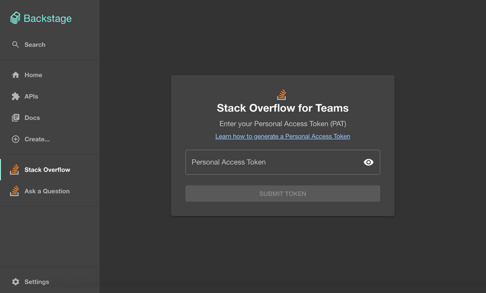This screenshot has width=486, height=293.
Task: Click the Backstage title text
Action: pos(47,19)
